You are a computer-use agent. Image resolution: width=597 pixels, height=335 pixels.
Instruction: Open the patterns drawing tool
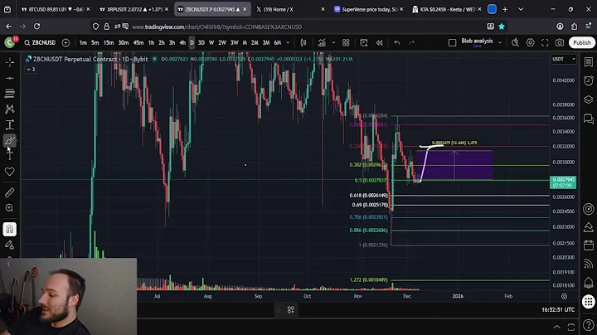point(10,109)
